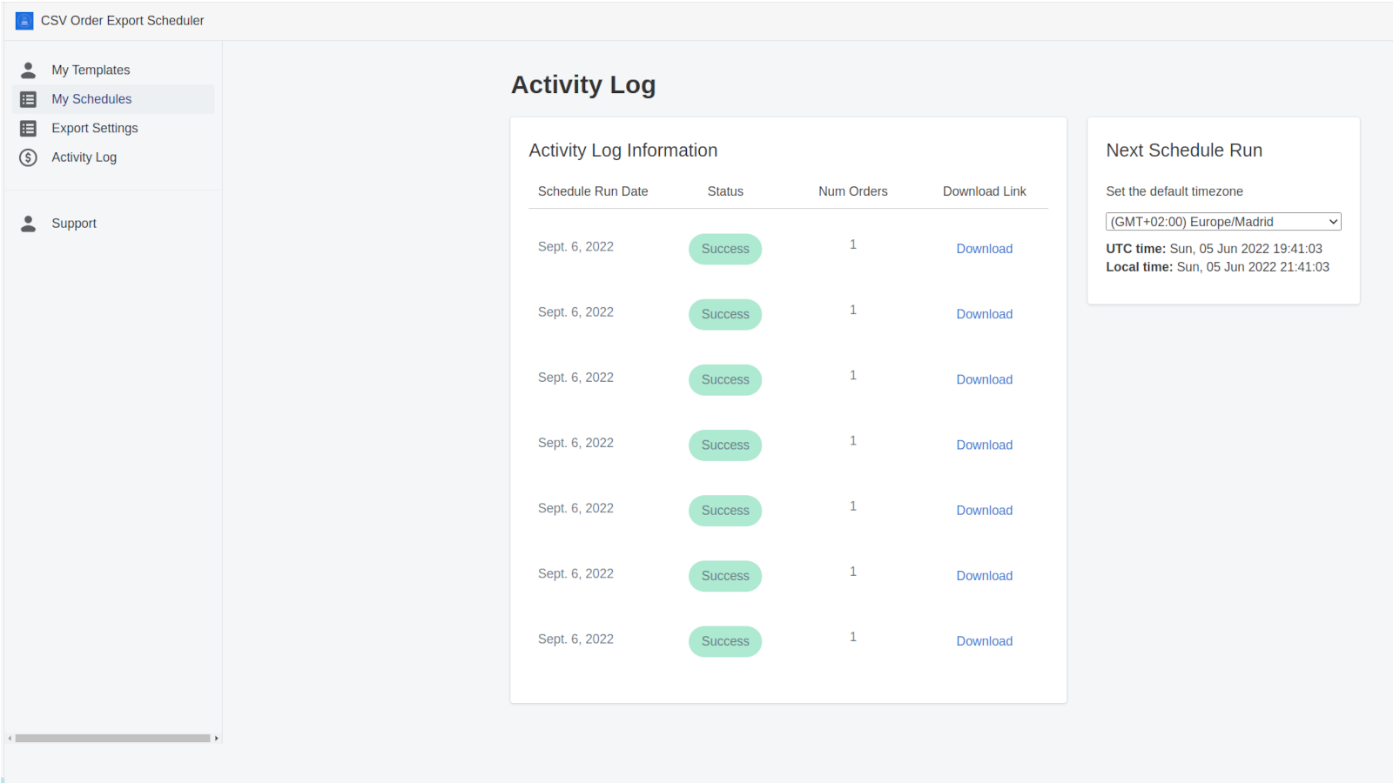This screenshot has height=783, width=1393.
Task: Click the CSV Order Export Scheduler app logo
Action: (x=24, y=20)
